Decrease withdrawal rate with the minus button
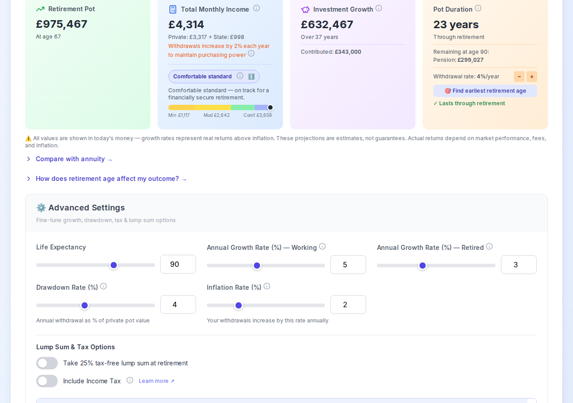The width and height of the screenshot is (573, 403). click(x=519, y=77)
